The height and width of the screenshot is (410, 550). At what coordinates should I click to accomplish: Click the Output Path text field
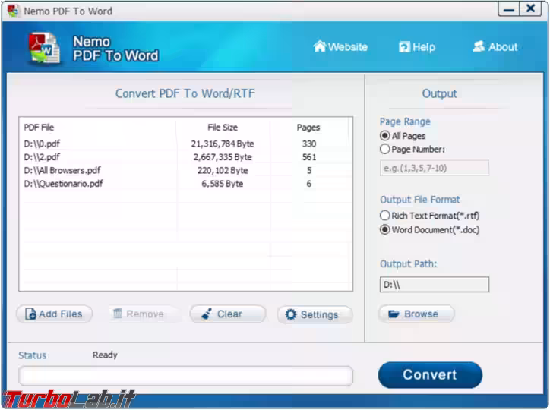pyautogui.click(x=435, y=285)
